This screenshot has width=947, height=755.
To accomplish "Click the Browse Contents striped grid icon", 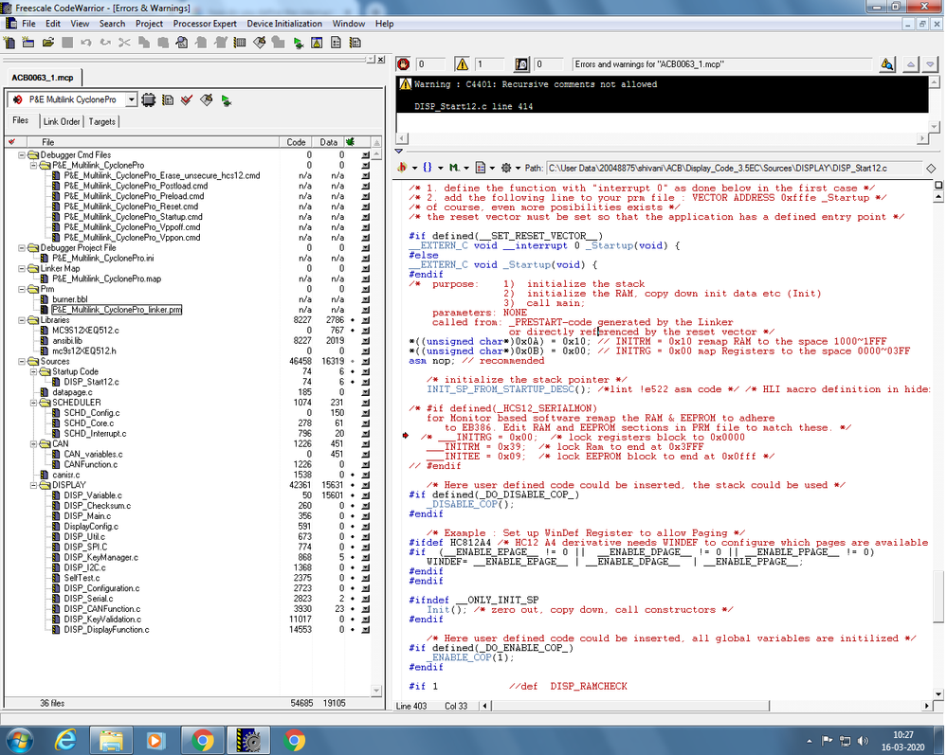I will [240, 43].
